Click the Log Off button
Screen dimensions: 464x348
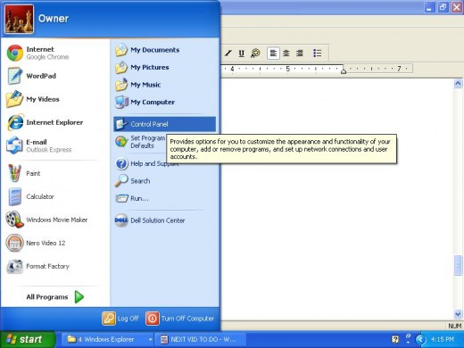pyautogui.click(x=120, y=319)
